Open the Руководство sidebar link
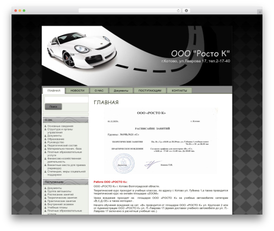The image size is (274, 231). (x=56, y=143)
